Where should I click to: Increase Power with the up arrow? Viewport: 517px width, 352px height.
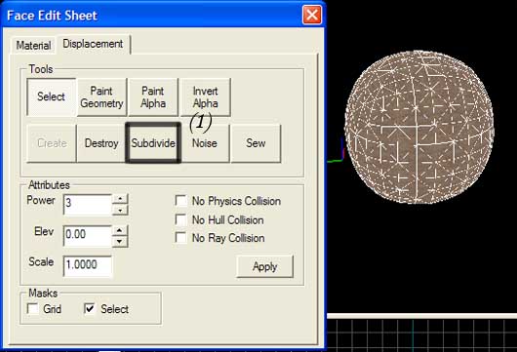120,199
